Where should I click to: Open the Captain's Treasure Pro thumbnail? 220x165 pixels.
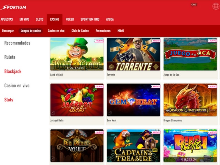pos(133,146)
